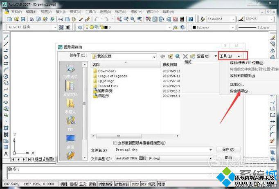
Task: Click the Undo arrow icon
Action: (97, 19)
